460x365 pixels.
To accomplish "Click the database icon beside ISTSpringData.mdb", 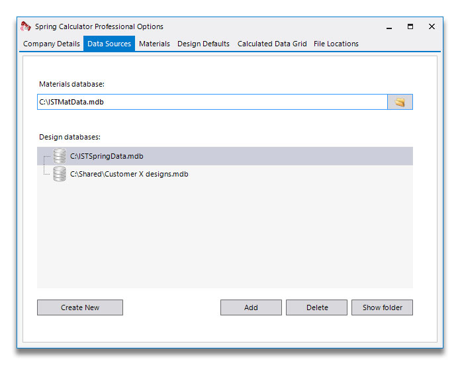I will pos(60,156).
